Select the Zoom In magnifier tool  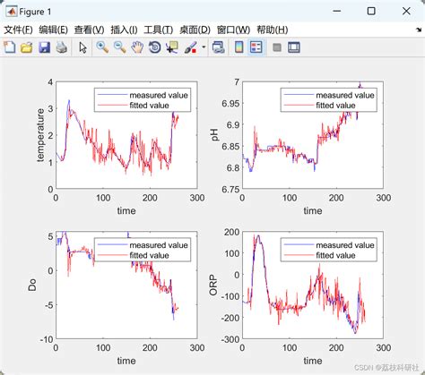click(x=102, y=47)
